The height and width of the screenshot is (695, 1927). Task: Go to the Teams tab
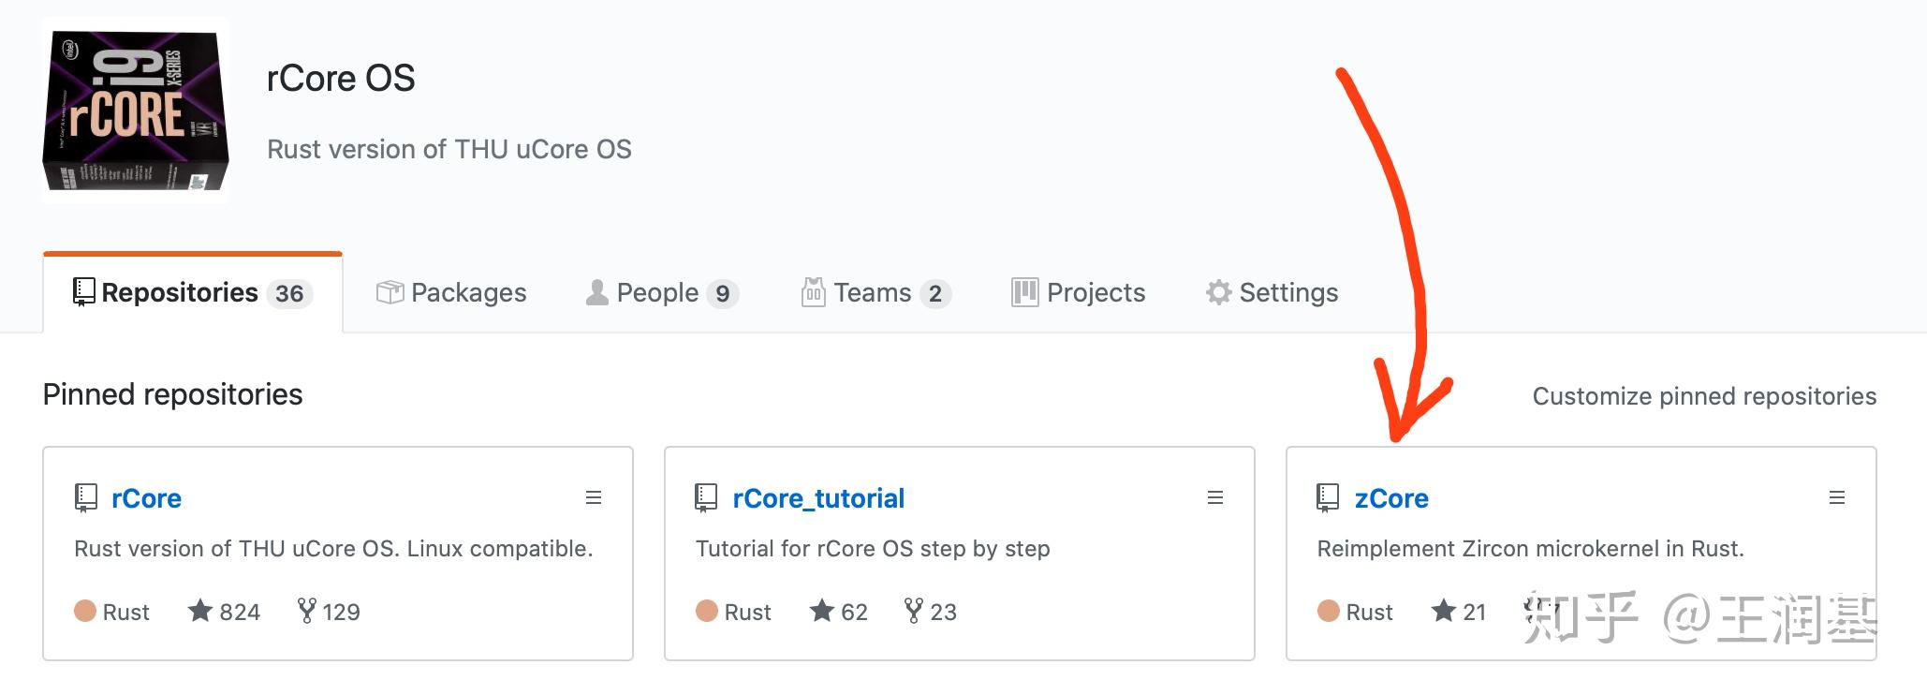coord(875,293)
